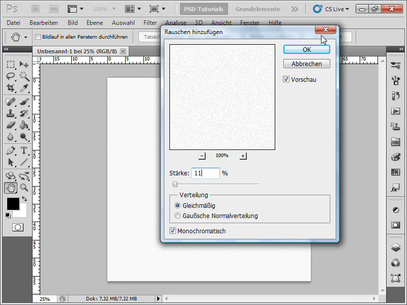This screenshot has height=305, width=407.
Task: Switch to PSD-Tutorials workspace
Action: [204, 9]
